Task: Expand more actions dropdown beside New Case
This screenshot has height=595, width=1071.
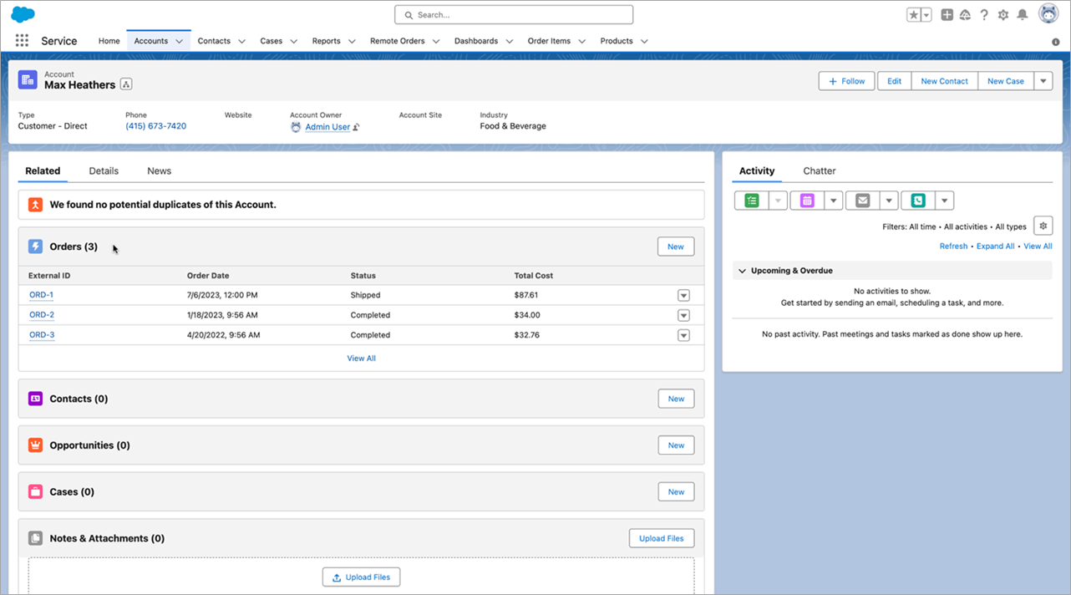Action: [x=1043, y=81]
